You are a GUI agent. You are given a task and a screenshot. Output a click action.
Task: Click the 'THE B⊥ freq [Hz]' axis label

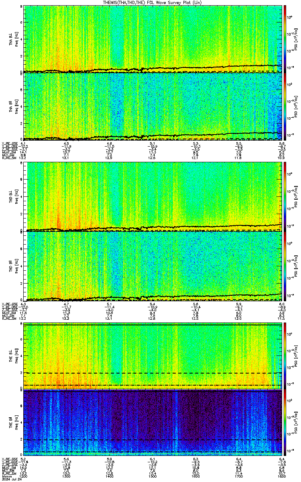coord(14,355)
